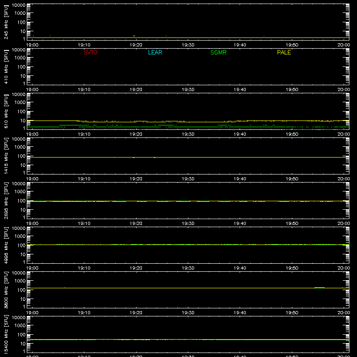Click the green SGMR station label

[218, 52]
